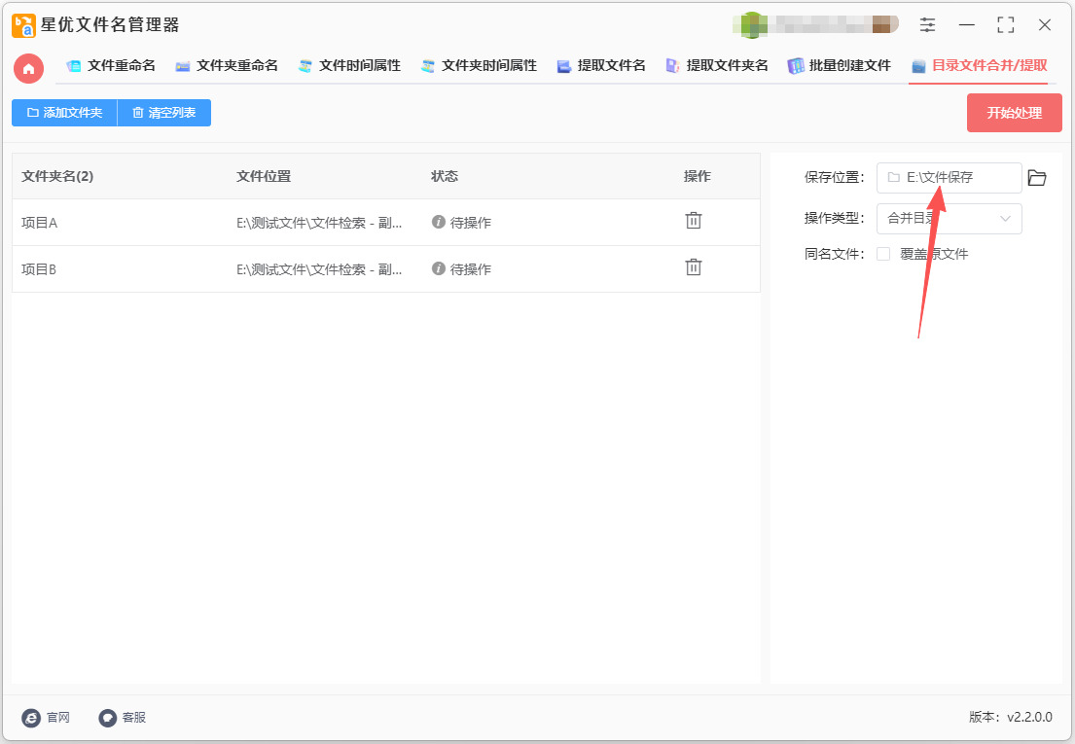The width and height of the screenshot is (1075, 744).
Task: Open the 文件夹重命名 tab
Action: (227, 66)
